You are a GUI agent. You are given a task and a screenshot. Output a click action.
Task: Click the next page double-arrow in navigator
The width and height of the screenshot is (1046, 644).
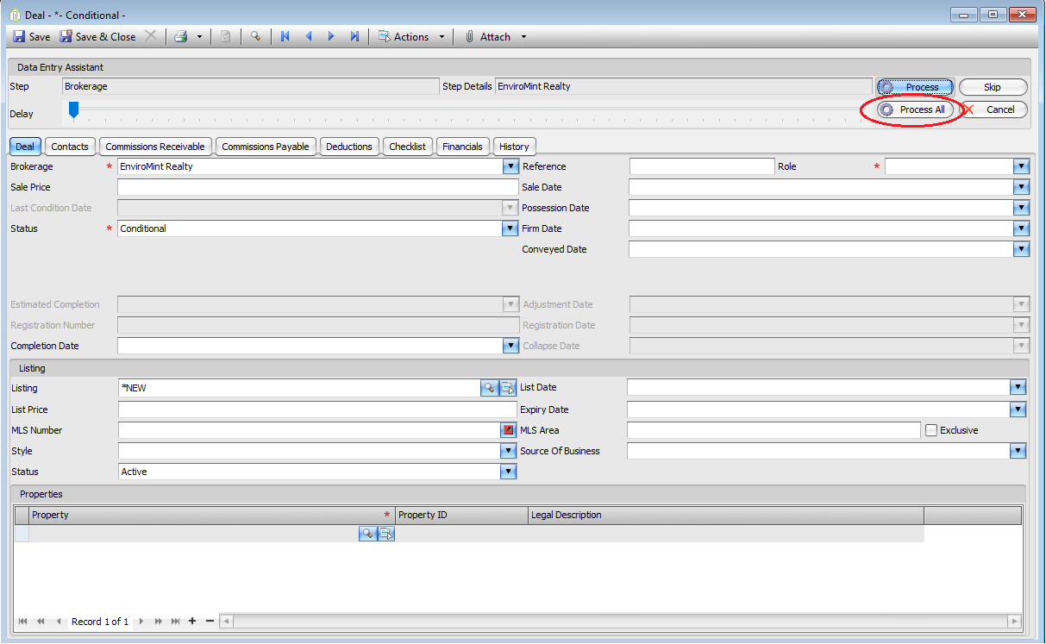(159, 622)
